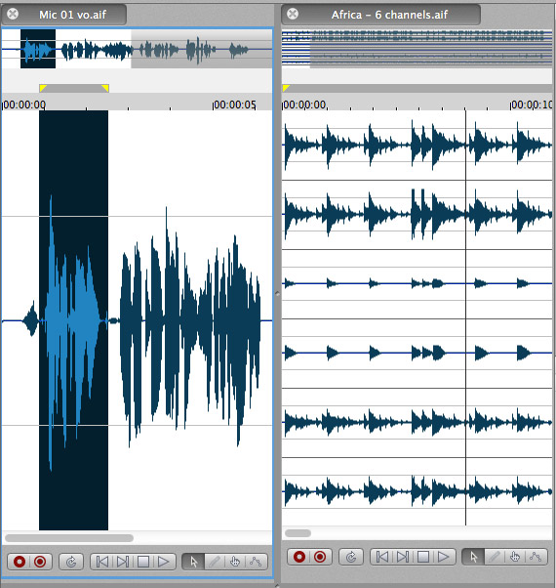Click the dark visible-range box in Mic 01 overview
The width and height of the screenshot is (556, 588).
(x=38, y=49)
